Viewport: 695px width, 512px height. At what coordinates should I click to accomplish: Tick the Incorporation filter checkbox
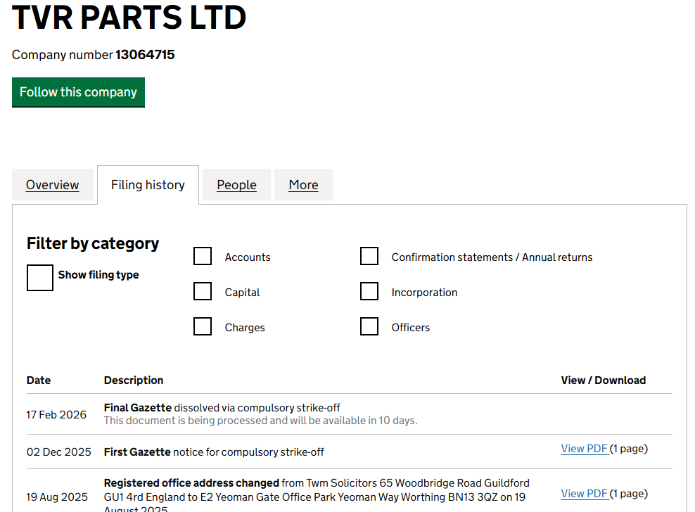click(x=369, y=291)
